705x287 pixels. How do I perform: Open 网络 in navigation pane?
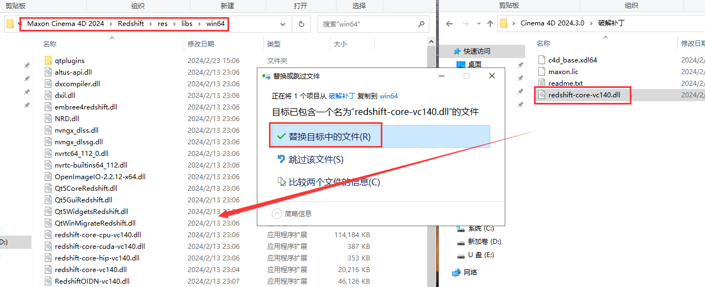coord(470,272)
